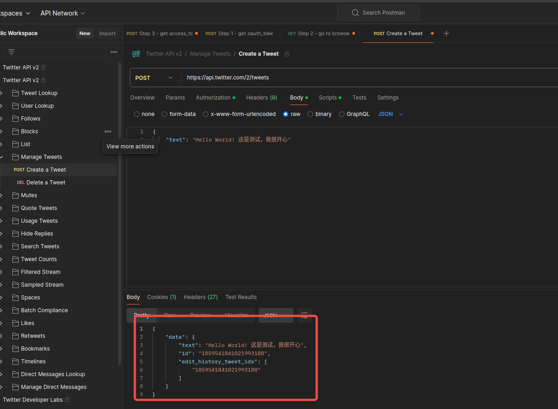
Task: Click the Filtered Stream folder icon
Action: (x=15, y=272)
